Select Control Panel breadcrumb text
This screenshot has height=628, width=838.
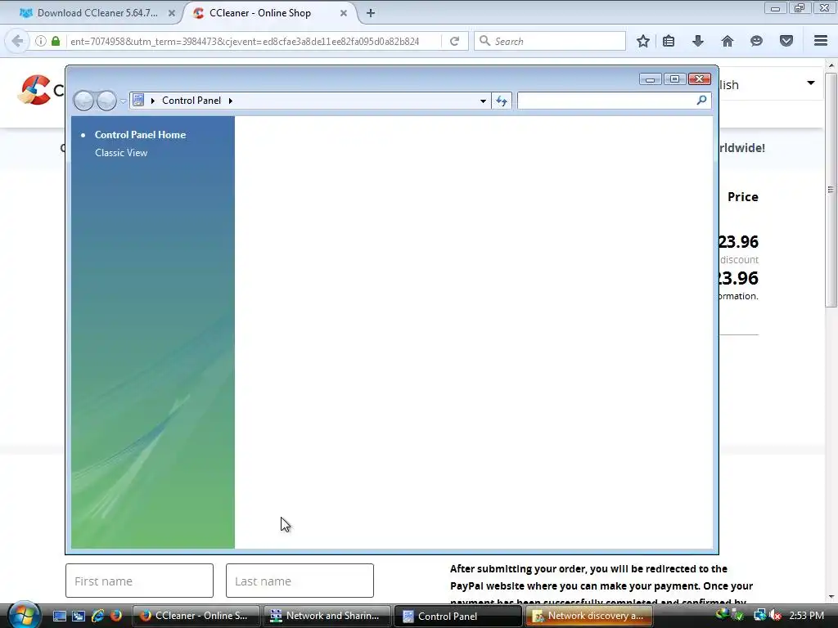point(191,101)
